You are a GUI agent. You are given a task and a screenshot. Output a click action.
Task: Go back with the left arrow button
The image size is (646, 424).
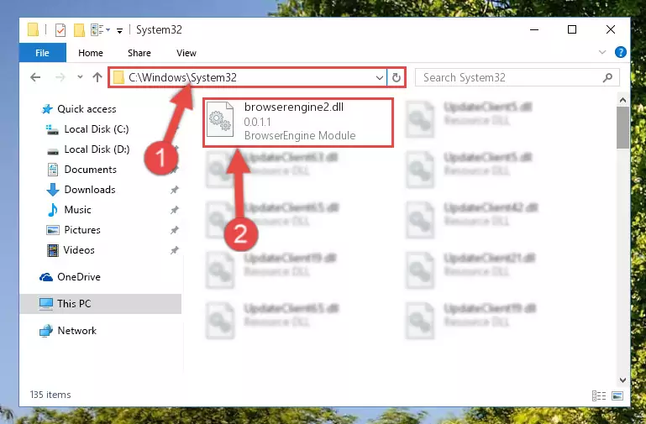36,77
